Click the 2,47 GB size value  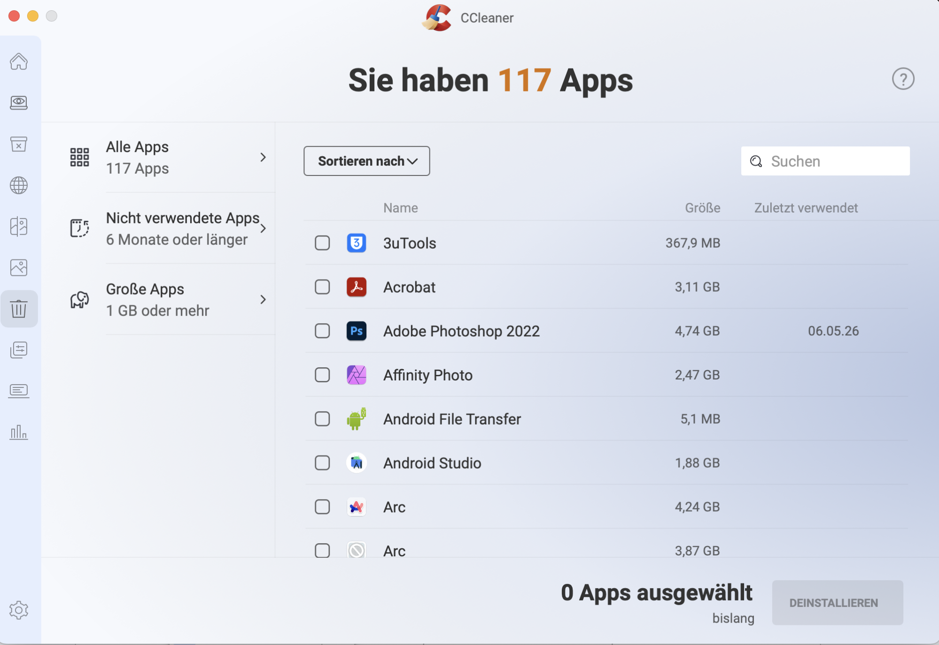tap(697, 375)
